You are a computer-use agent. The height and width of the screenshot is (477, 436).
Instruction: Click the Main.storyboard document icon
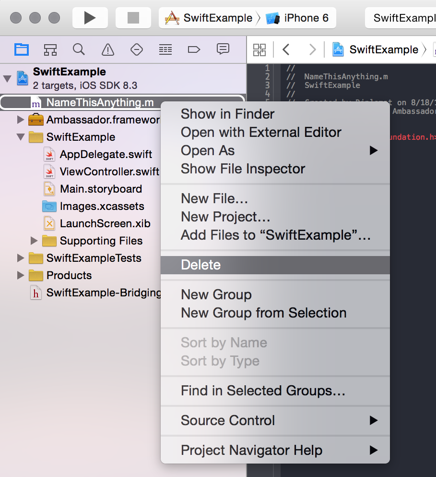[x=49, y=189]
